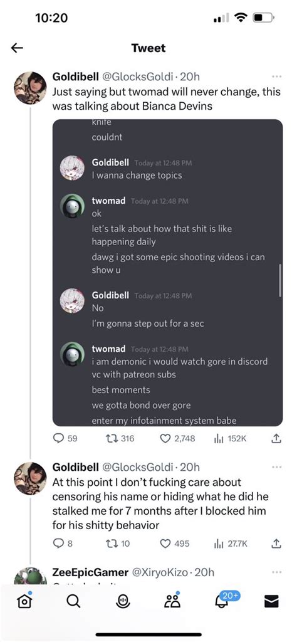Open the Messages envelope tab
The height and width of the screenshot is (642, 297).
(x=271, y=601)
